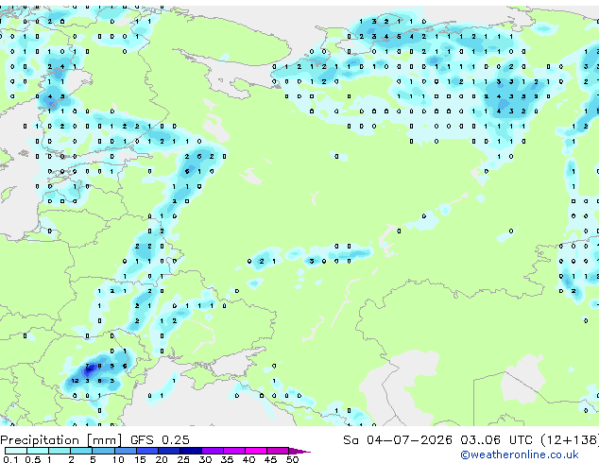The height and width of the screenshot is (463, 599).
Task: Click the date text 'Sa 04-07-2026'
Action: [x=398, y=440]
